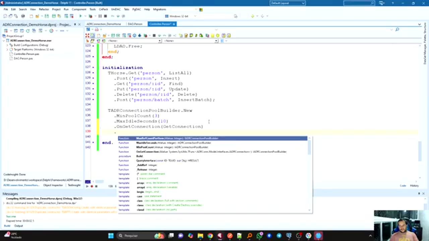
Task: Click the Open file folder icon in main toolbar
Action: (37, 16)
